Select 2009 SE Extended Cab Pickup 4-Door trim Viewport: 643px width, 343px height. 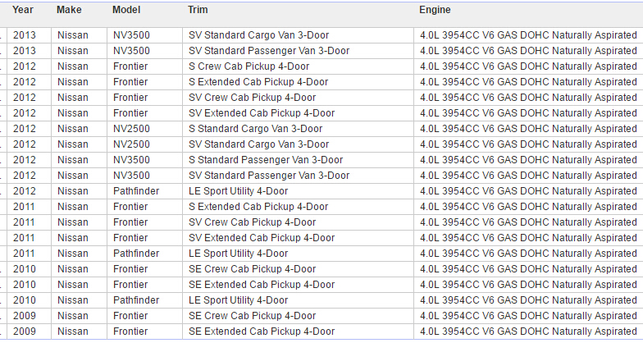tap(262, 332)
